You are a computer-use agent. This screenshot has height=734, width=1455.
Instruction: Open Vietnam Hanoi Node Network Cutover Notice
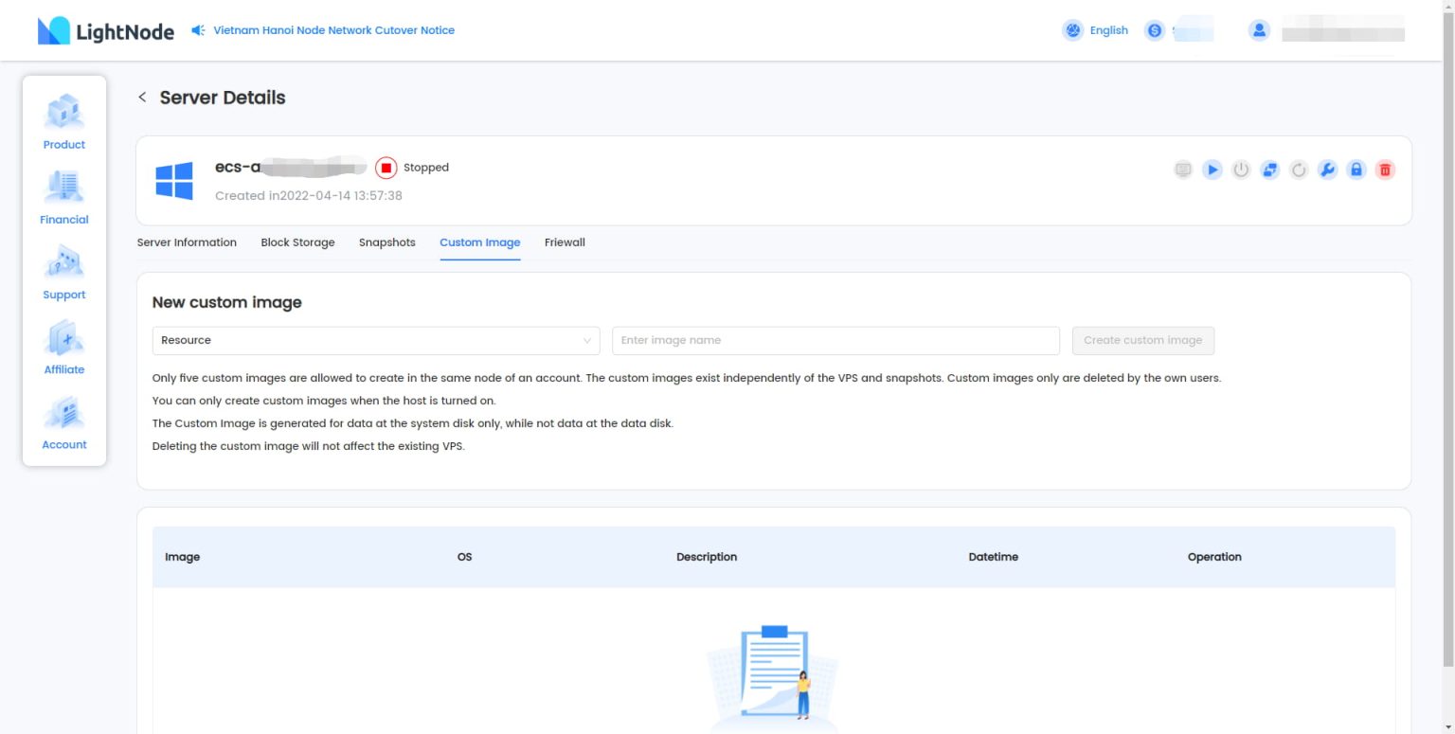(333, 30)
